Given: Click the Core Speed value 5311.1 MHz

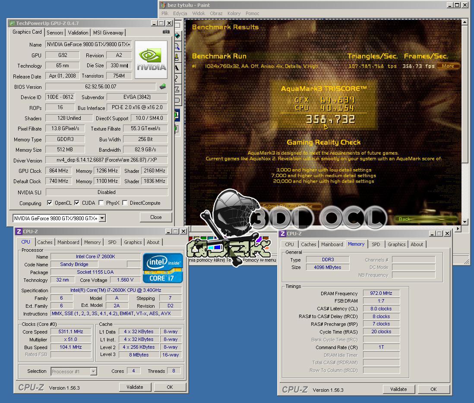Looking at the screenshot, I should [x=71, y=331].
